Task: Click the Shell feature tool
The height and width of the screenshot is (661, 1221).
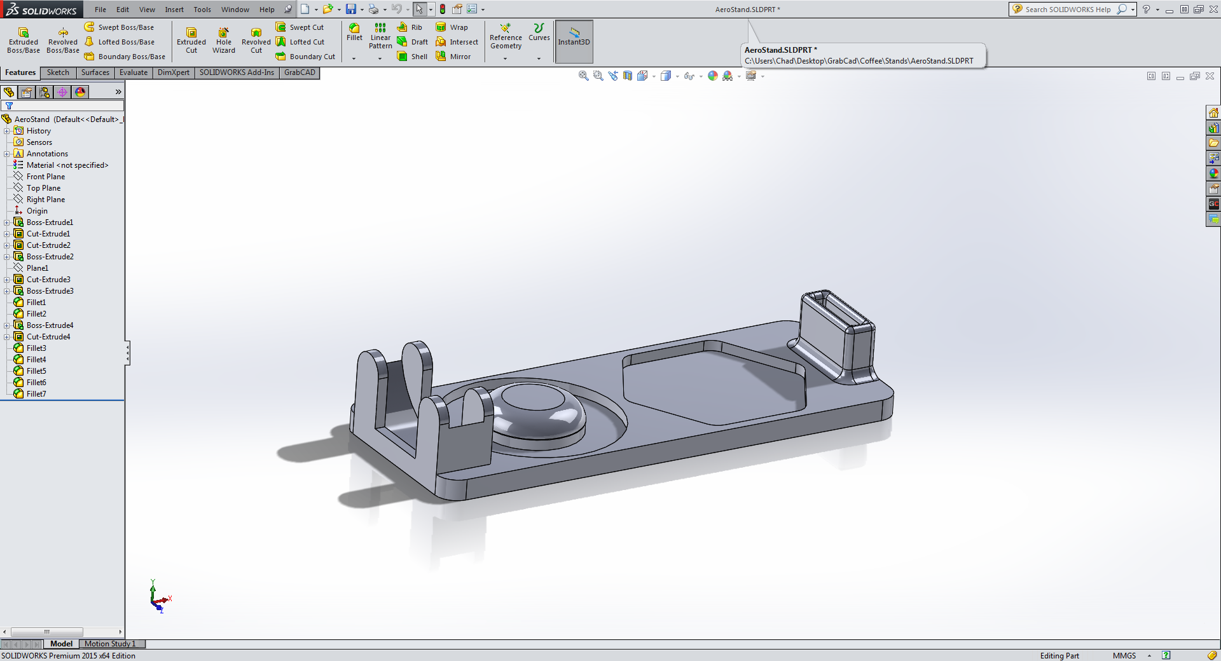Action: (x=412, y=57)
